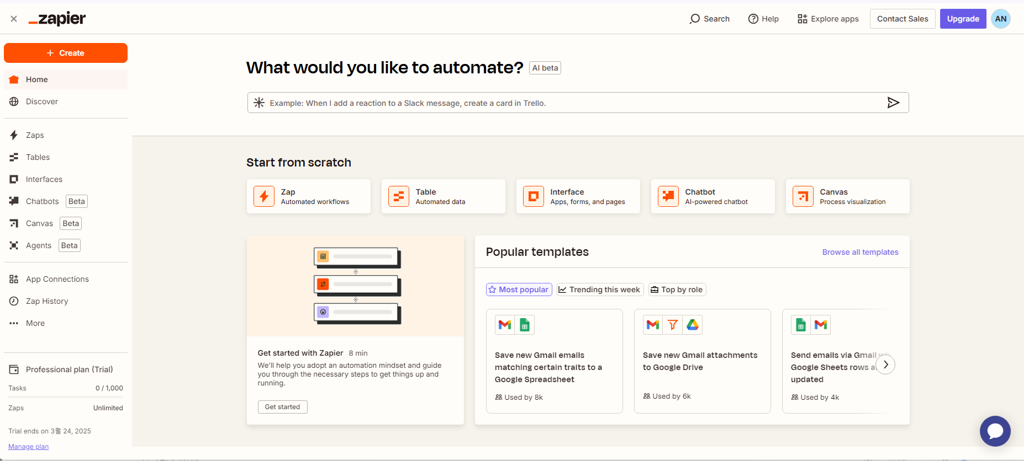Viewport: 1024px width, 461px height.
Task: Open the AN account avatar menu
Action: [x=1001, y=19]
